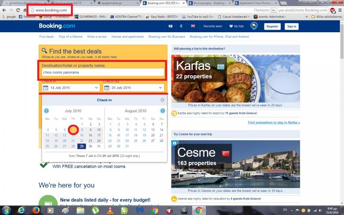Select 13 August in the calendar
Screen dimensions: 344x215
click(153, 130)
